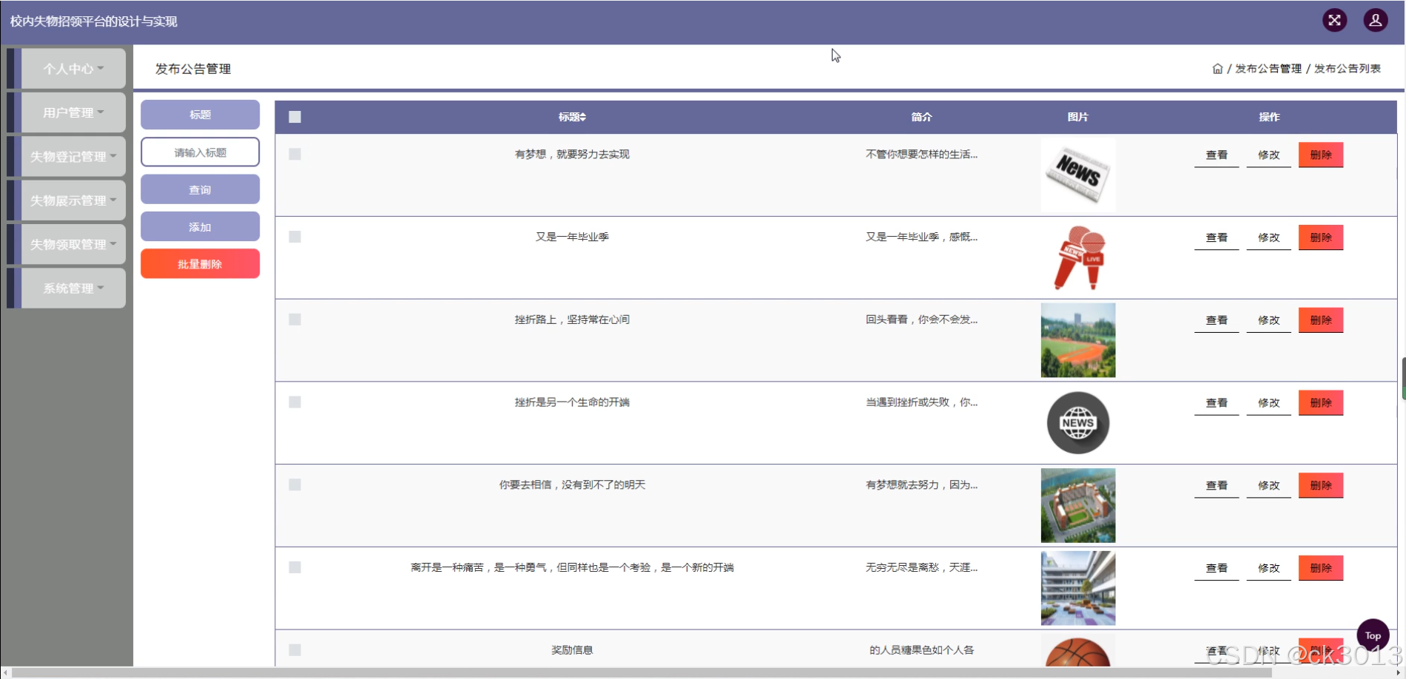Viewport: 1406px width, 679px height.
Task: Click 查看 for 又是一年毕业季
Action: click(x=1217, y=237)
